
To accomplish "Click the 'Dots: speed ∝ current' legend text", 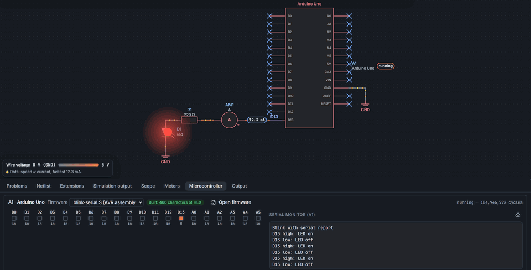I will tap(45, 172).
